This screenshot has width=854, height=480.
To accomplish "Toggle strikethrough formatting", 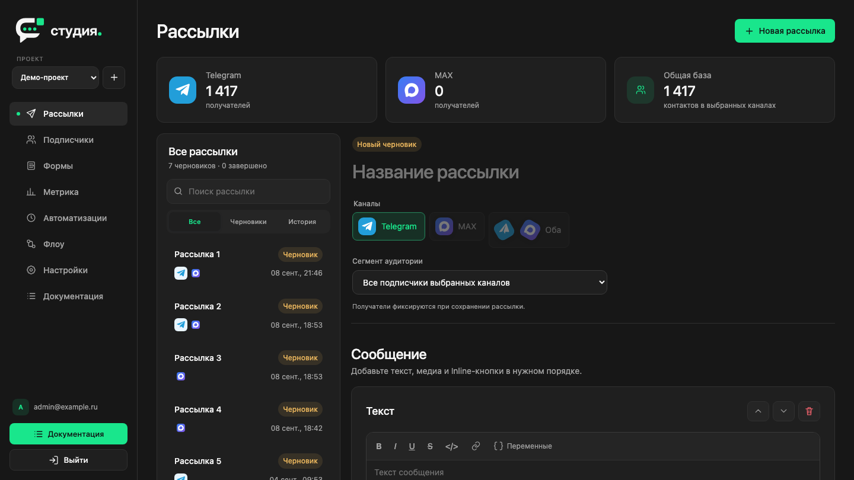I will tap(430, 446).
